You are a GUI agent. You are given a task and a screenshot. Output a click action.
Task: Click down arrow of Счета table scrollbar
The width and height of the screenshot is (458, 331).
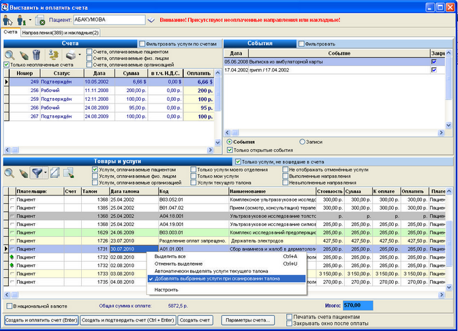click(217, 143)
